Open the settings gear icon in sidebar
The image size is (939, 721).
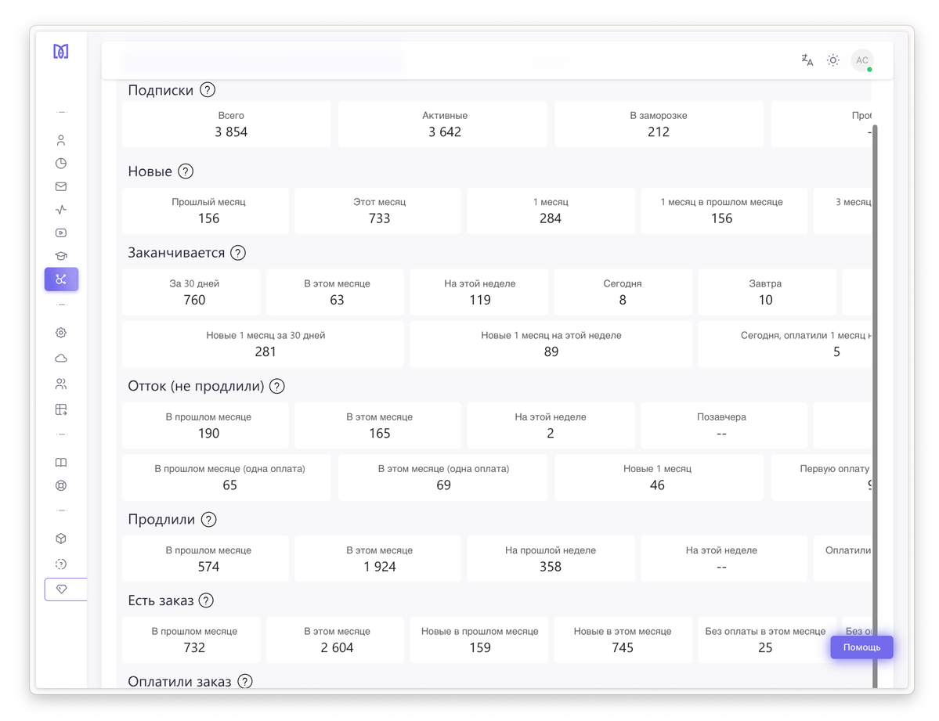[61, 333]
